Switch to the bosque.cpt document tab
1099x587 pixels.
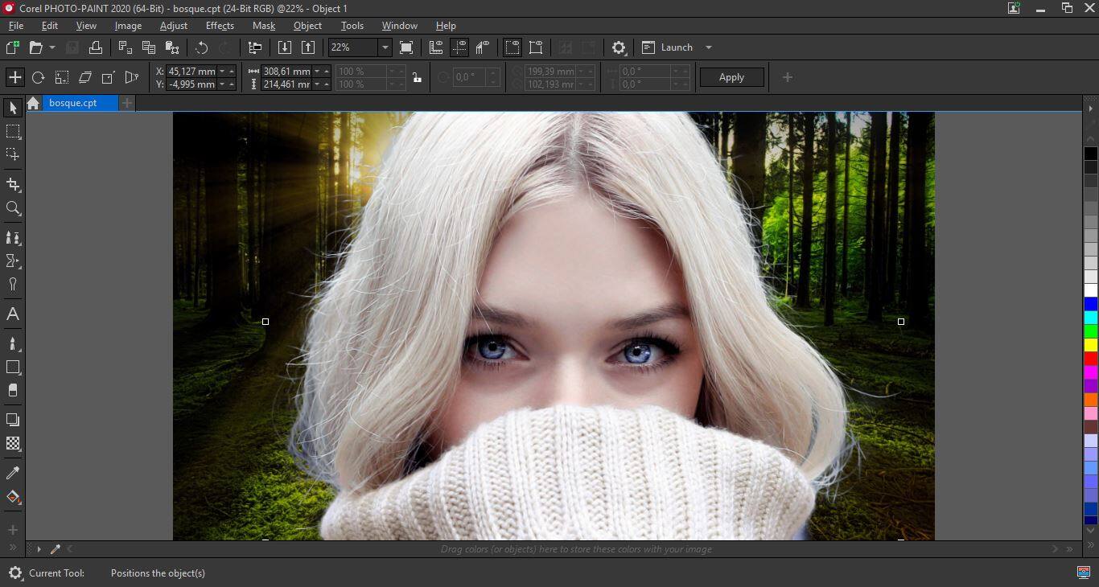click(x=73, y=103)
